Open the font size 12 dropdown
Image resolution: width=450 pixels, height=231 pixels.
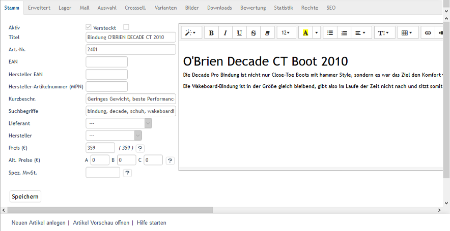pyautogui.click(x=286, y=32)
